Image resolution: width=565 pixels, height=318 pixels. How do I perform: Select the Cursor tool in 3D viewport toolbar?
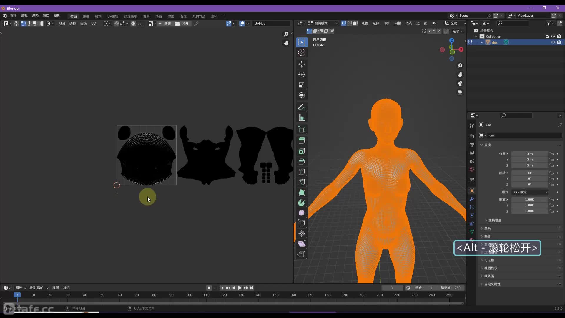click(x=302, y=53)
